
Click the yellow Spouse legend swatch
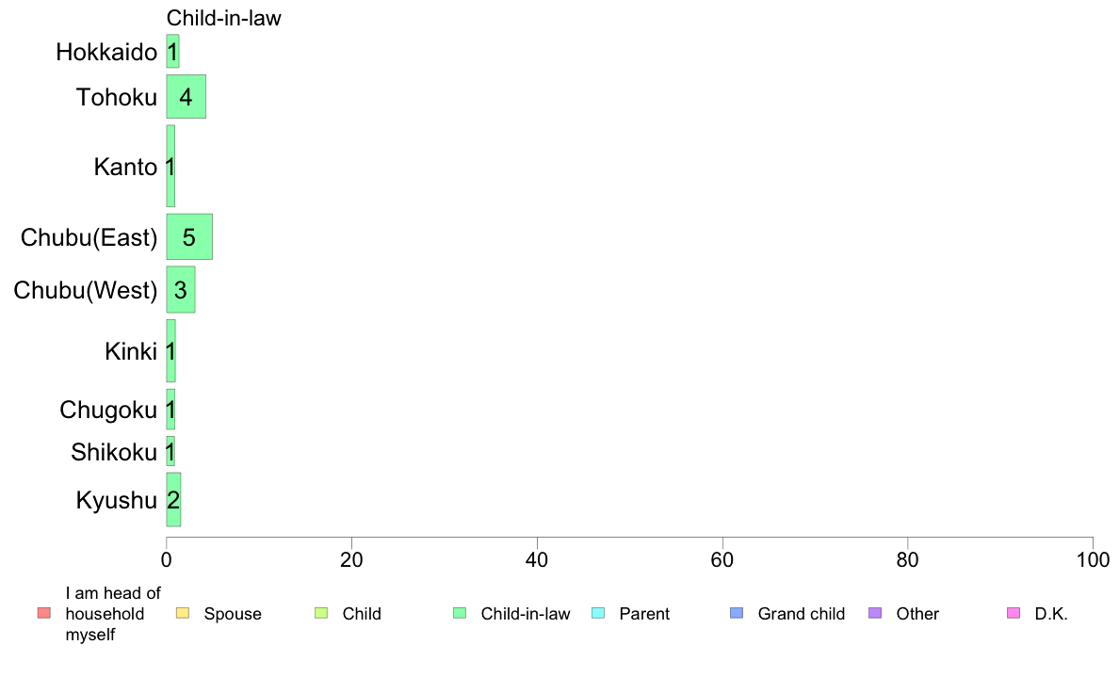point(183,613)
